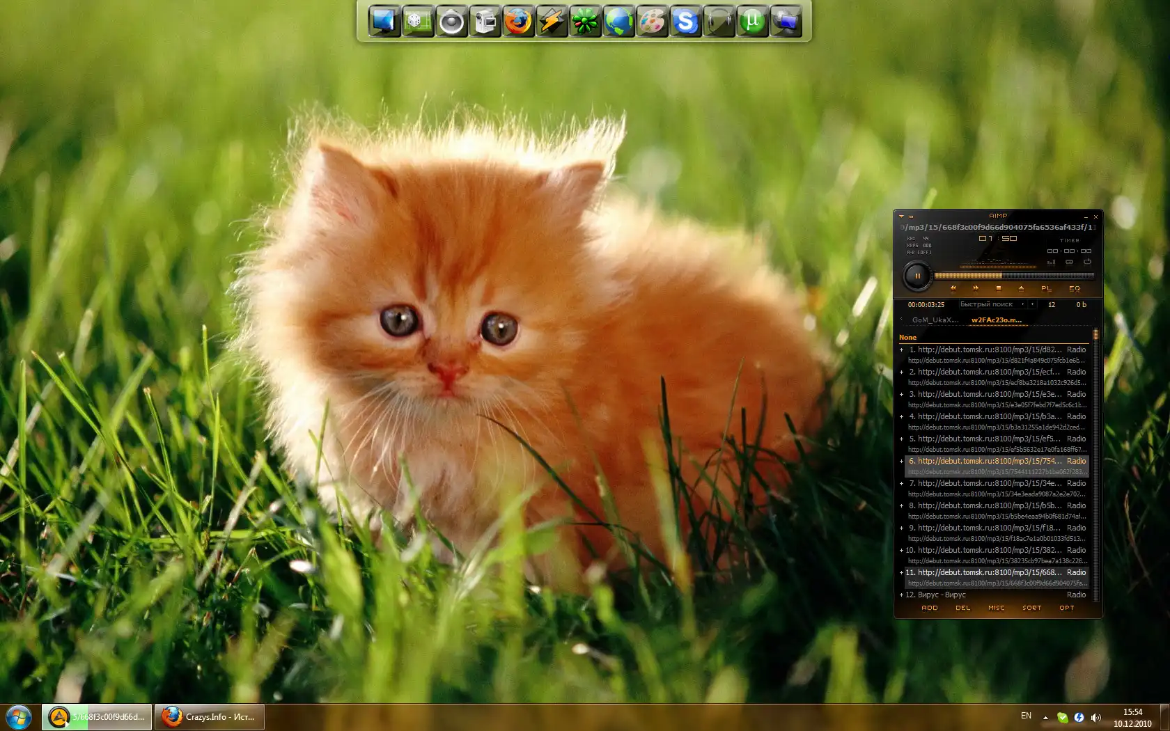Viewport: 1170px width, 731px height.
Task: Click the ADD button in playlist
Action: (x=929, y=608)
